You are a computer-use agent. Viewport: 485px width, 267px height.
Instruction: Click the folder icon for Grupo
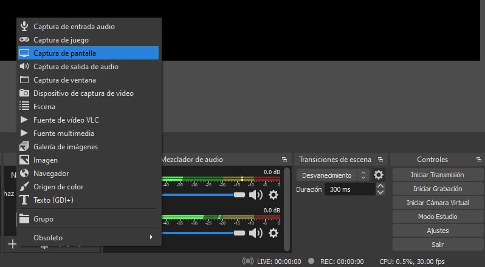(x=24, y=219)
